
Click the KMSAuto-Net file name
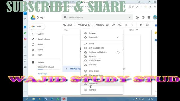point(75,69)
